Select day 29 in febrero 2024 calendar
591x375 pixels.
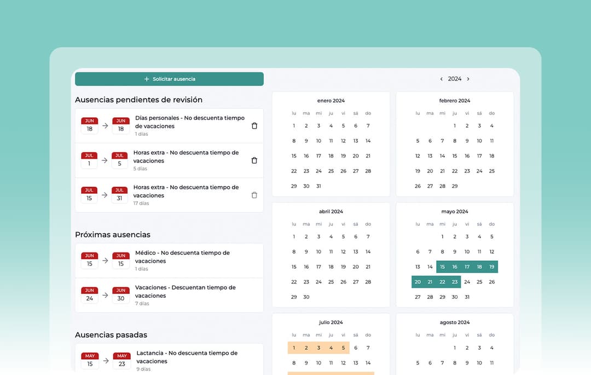coord(455,186)
